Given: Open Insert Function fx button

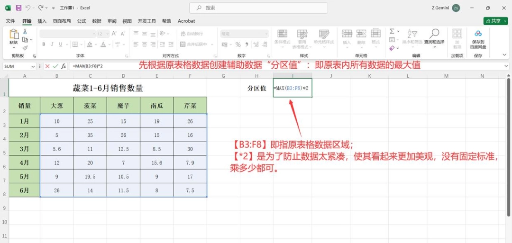Looking at the screenshot, I should coord(64,66).
